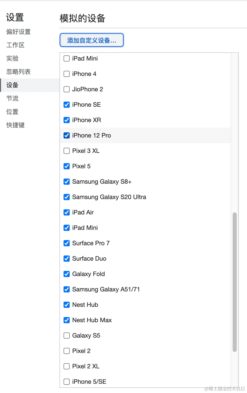
Task: Uncheck the Nest Hub checkbox
Action: pos(67,305)
